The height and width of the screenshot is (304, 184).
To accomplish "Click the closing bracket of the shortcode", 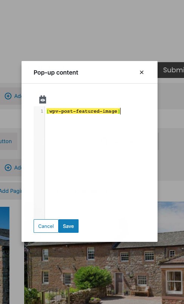I will point(119,111).
